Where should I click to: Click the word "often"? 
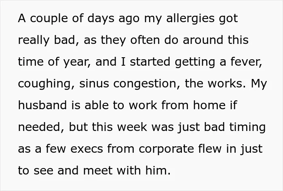point(145,40)
